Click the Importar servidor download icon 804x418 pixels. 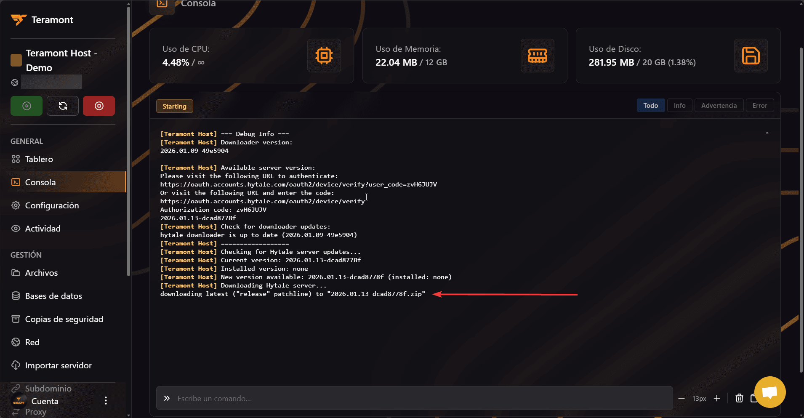(x=16, y=365)
